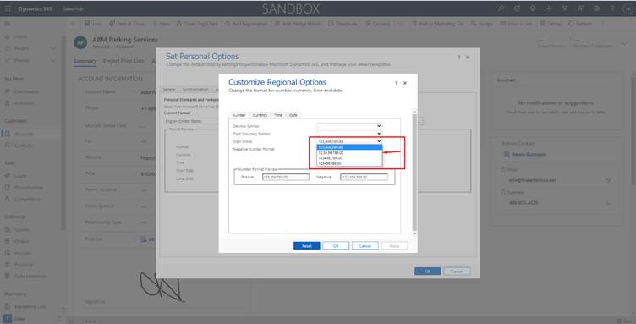Open Contacts in left navigation
This screenshot has width=636, height=324.
pyautogui.click(x=24, y=146)
